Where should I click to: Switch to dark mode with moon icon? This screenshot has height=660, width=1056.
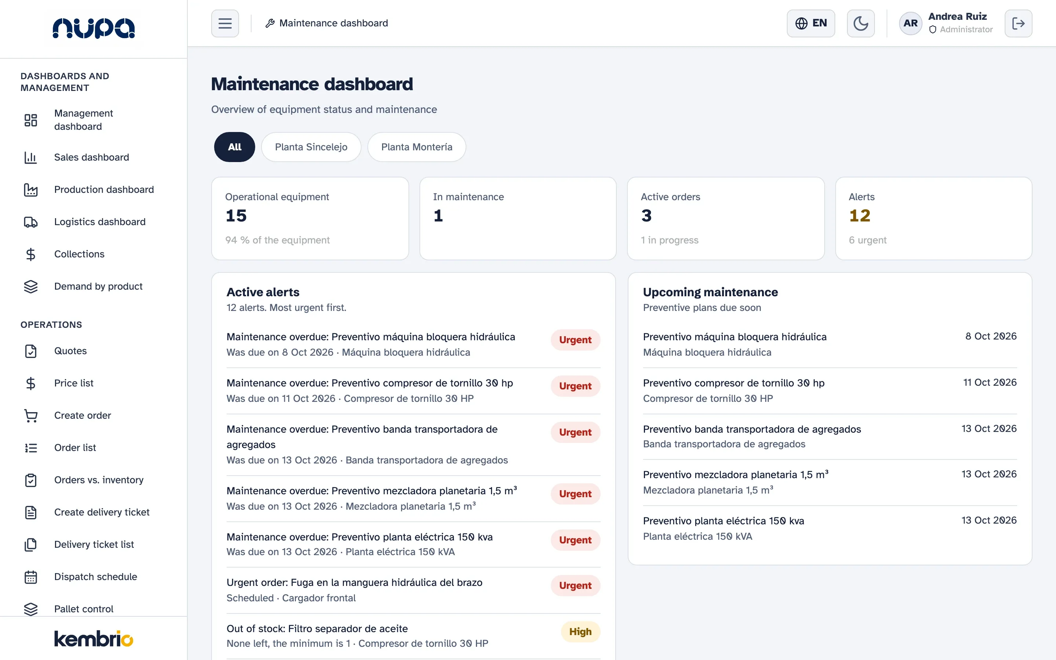click(861, 23)
